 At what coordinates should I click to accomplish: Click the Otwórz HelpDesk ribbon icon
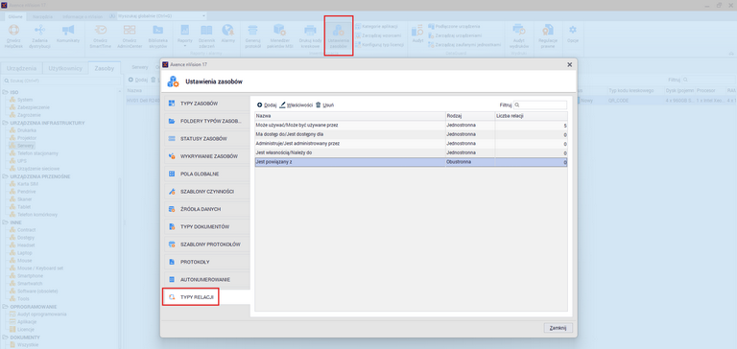[x=13, y=36]
